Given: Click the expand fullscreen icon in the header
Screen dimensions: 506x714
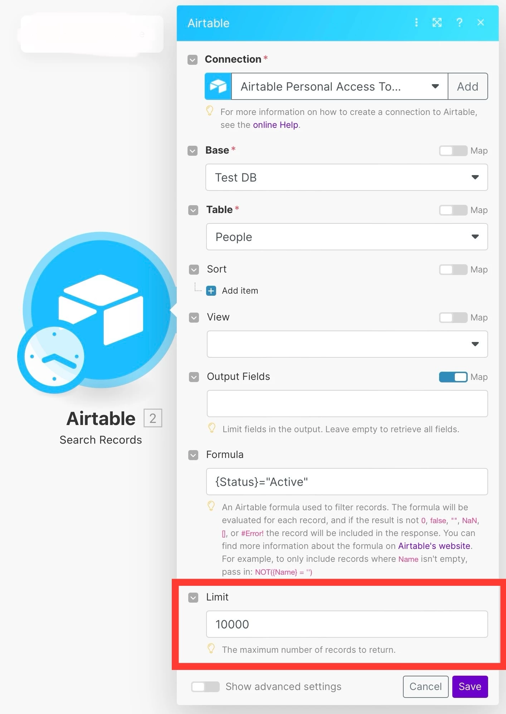Looking at the screenshot, I should [437, 23].
